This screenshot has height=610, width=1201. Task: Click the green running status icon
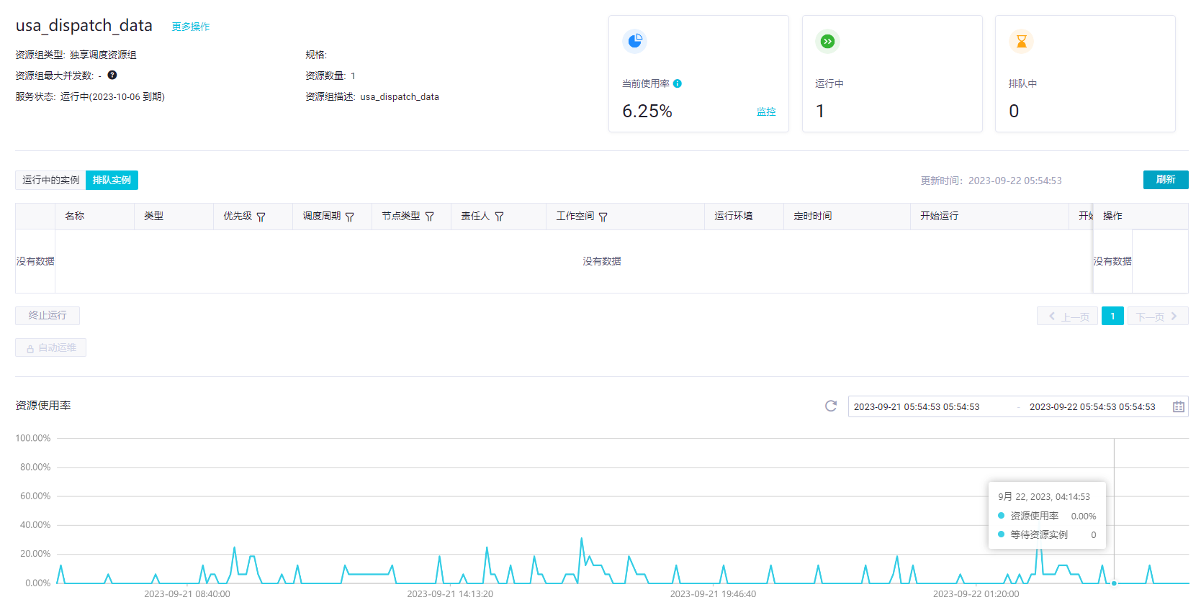[x=827, y=41]
